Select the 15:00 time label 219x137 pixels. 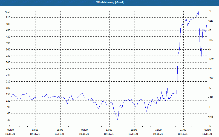click(133, 130)
